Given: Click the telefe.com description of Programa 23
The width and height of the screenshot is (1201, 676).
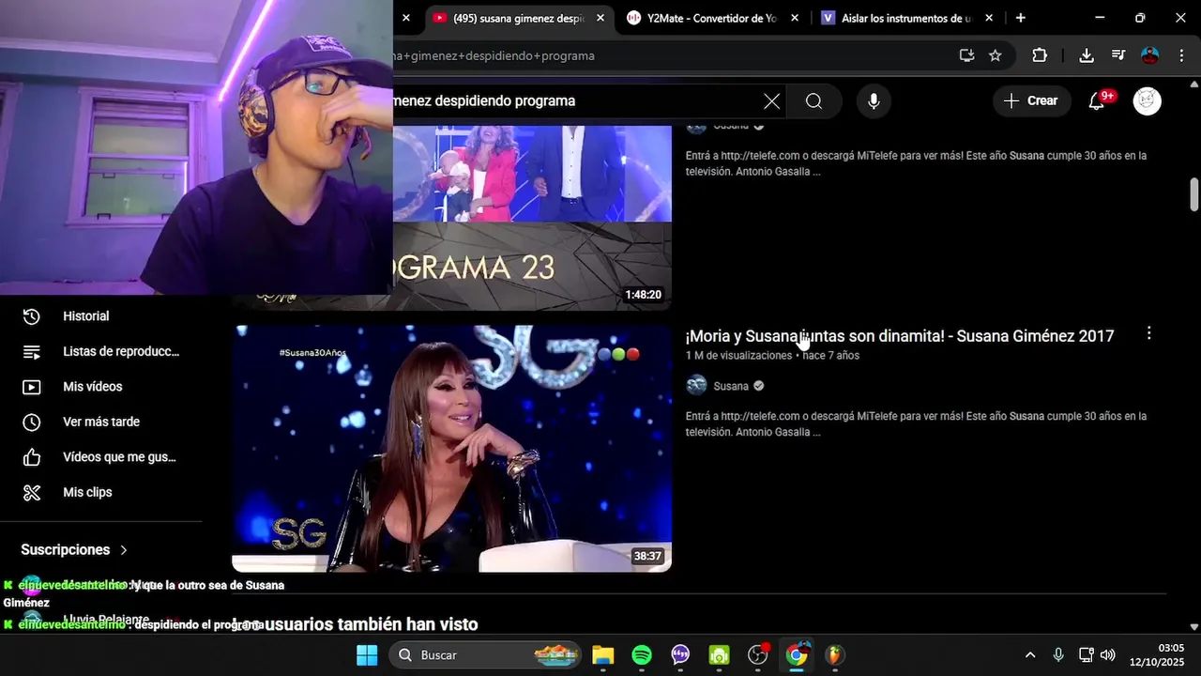Looking at the screenshot, I should 916,163.
